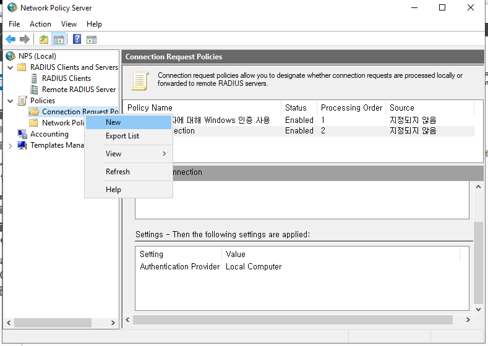Sort by Source column header
488x346 pixels.
point(430,108)
